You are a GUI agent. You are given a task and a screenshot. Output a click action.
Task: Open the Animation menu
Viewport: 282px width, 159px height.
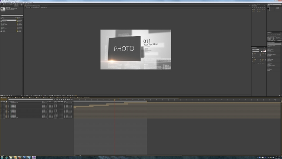click(21, 2)
